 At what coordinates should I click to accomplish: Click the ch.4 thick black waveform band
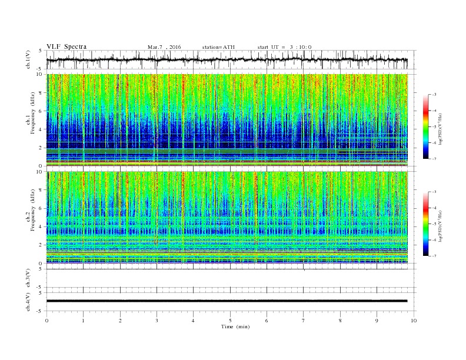tap(227, 301)
